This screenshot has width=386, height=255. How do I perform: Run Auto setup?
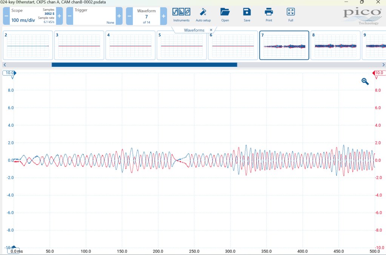point(203,15)
